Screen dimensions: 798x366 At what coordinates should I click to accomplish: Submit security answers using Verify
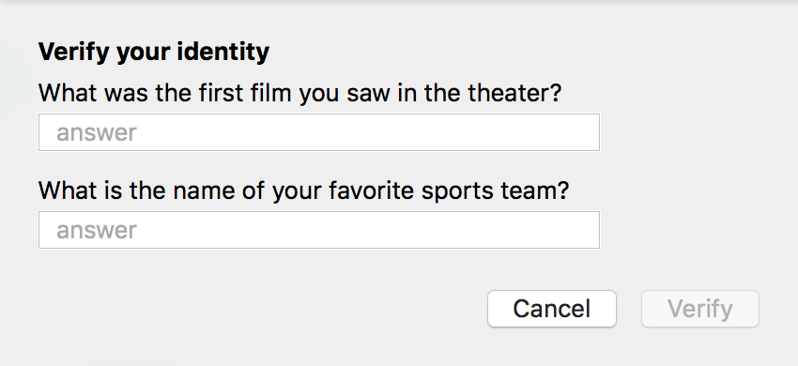click(x=700, y=309)
